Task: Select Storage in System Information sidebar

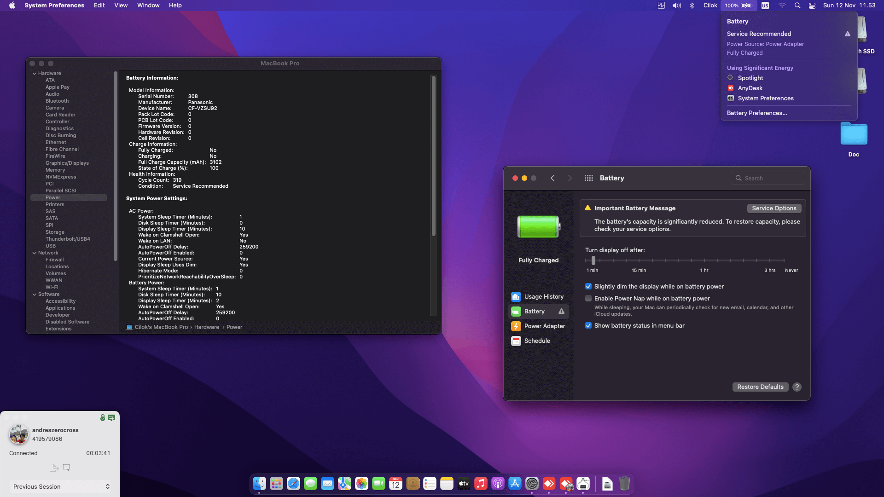Action: (x=55, y=232)
